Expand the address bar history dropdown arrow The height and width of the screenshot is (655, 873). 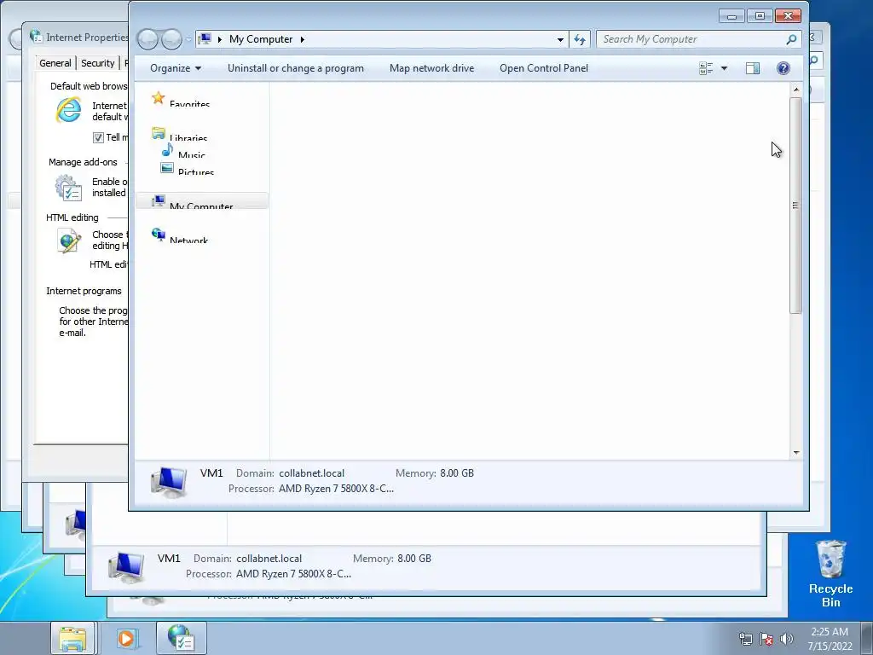(560, 39)
